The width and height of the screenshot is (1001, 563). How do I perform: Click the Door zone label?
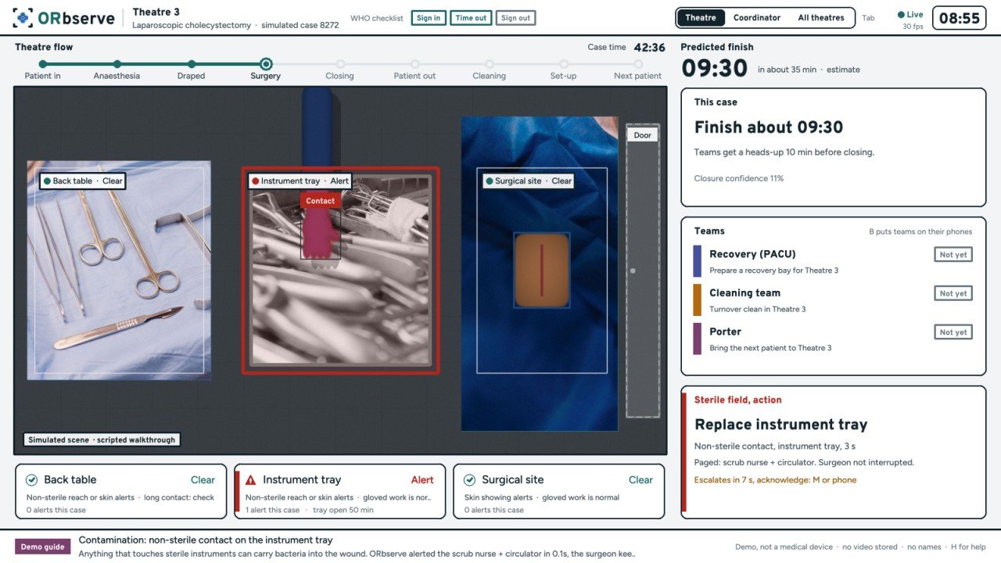pos(643,135)
